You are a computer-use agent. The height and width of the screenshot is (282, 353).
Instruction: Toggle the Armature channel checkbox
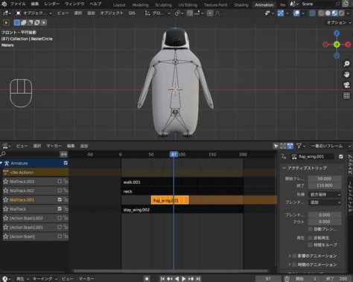[66, 163]
